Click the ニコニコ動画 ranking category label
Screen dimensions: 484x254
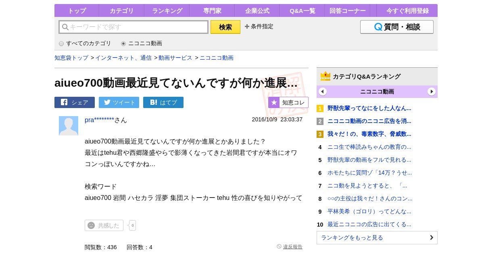pyautogui.click(x=377, y=92)
